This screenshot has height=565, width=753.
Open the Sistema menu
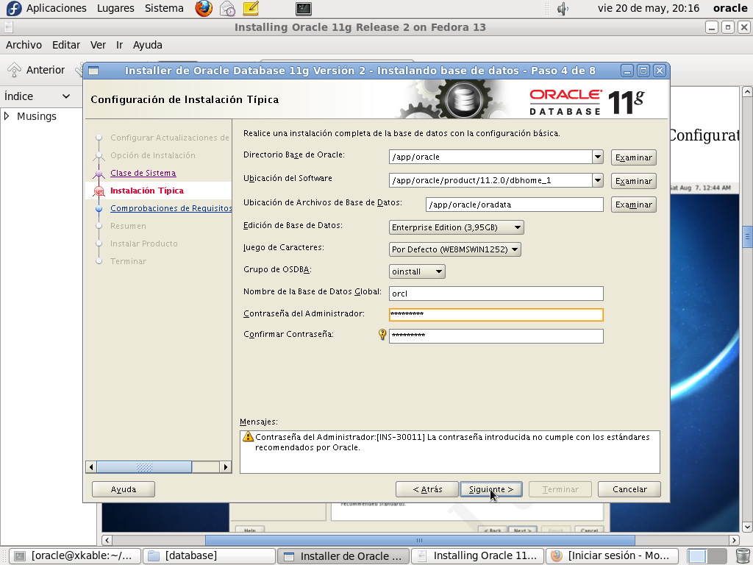164,8
